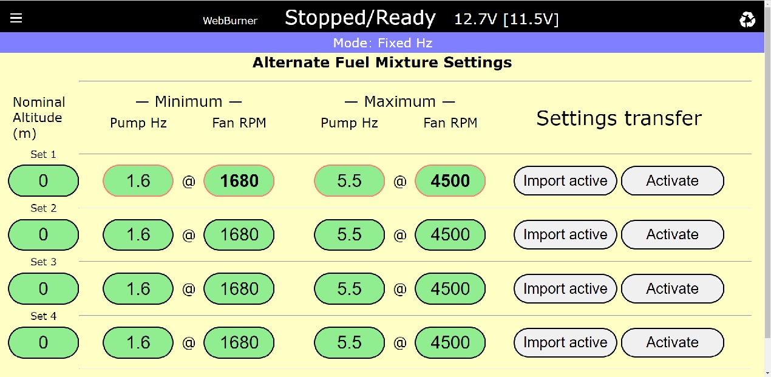Activate the Set 2 fuel mixture
This screenshot has width=771, height=377.
coord(672,235)
